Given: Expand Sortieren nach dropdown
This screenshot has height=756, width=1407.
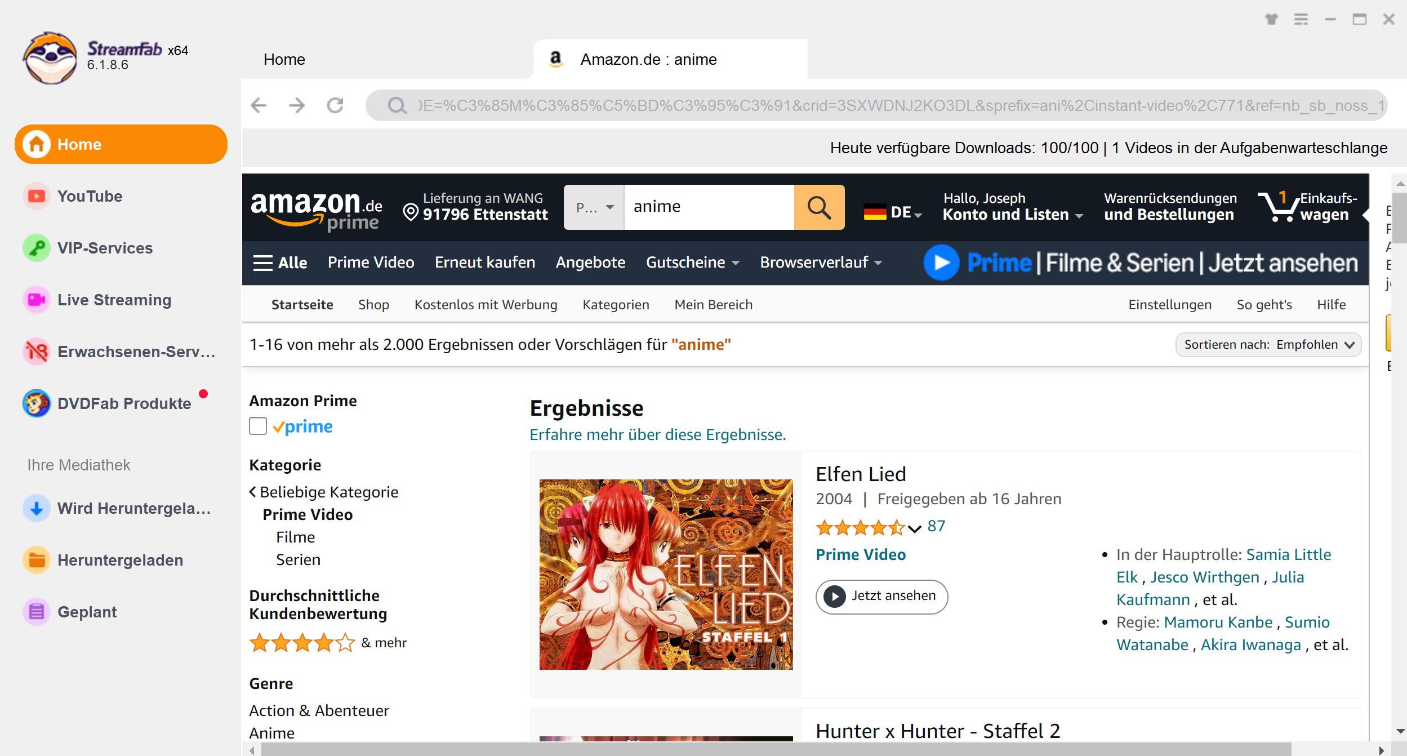Looking at the screenshot, I should coord(1267,345).
